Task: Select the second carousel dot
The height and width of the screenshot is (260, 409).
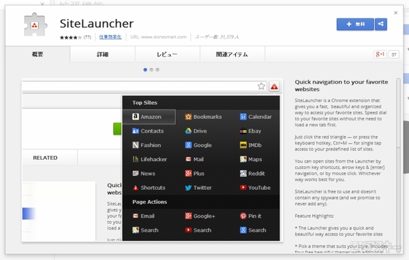Action: (151, 69)
